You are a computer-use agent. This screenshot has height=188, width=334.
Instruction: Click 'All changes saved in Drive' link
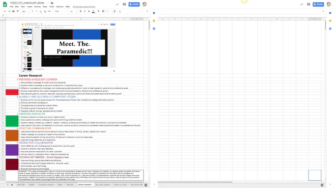[x=84, y=6]
